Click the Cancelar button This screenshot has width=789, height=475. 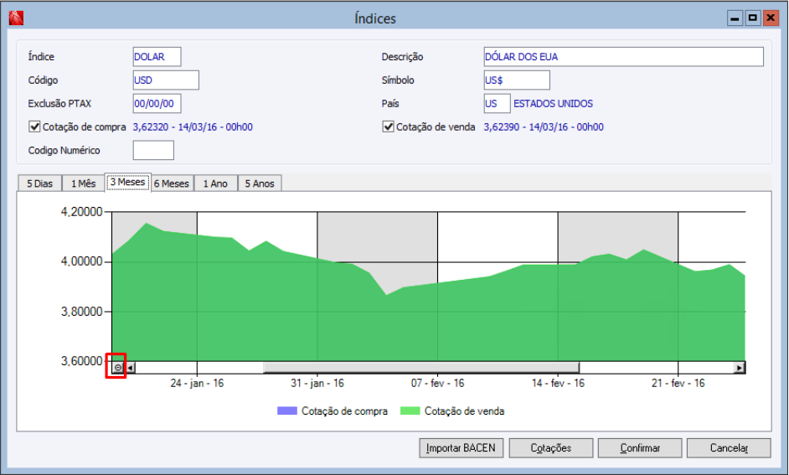pyautogui.click(x=729, y=448)
